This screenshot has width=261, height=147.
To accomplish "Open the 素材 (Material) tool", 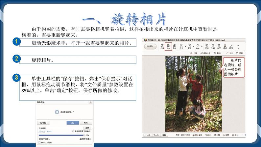I will click(x=207, y=47).
